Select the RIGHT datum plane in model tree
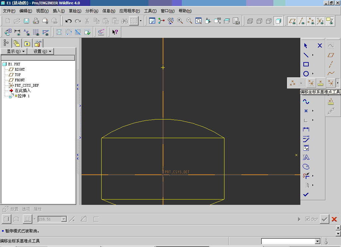341x247 pixels. click(20, 69)
